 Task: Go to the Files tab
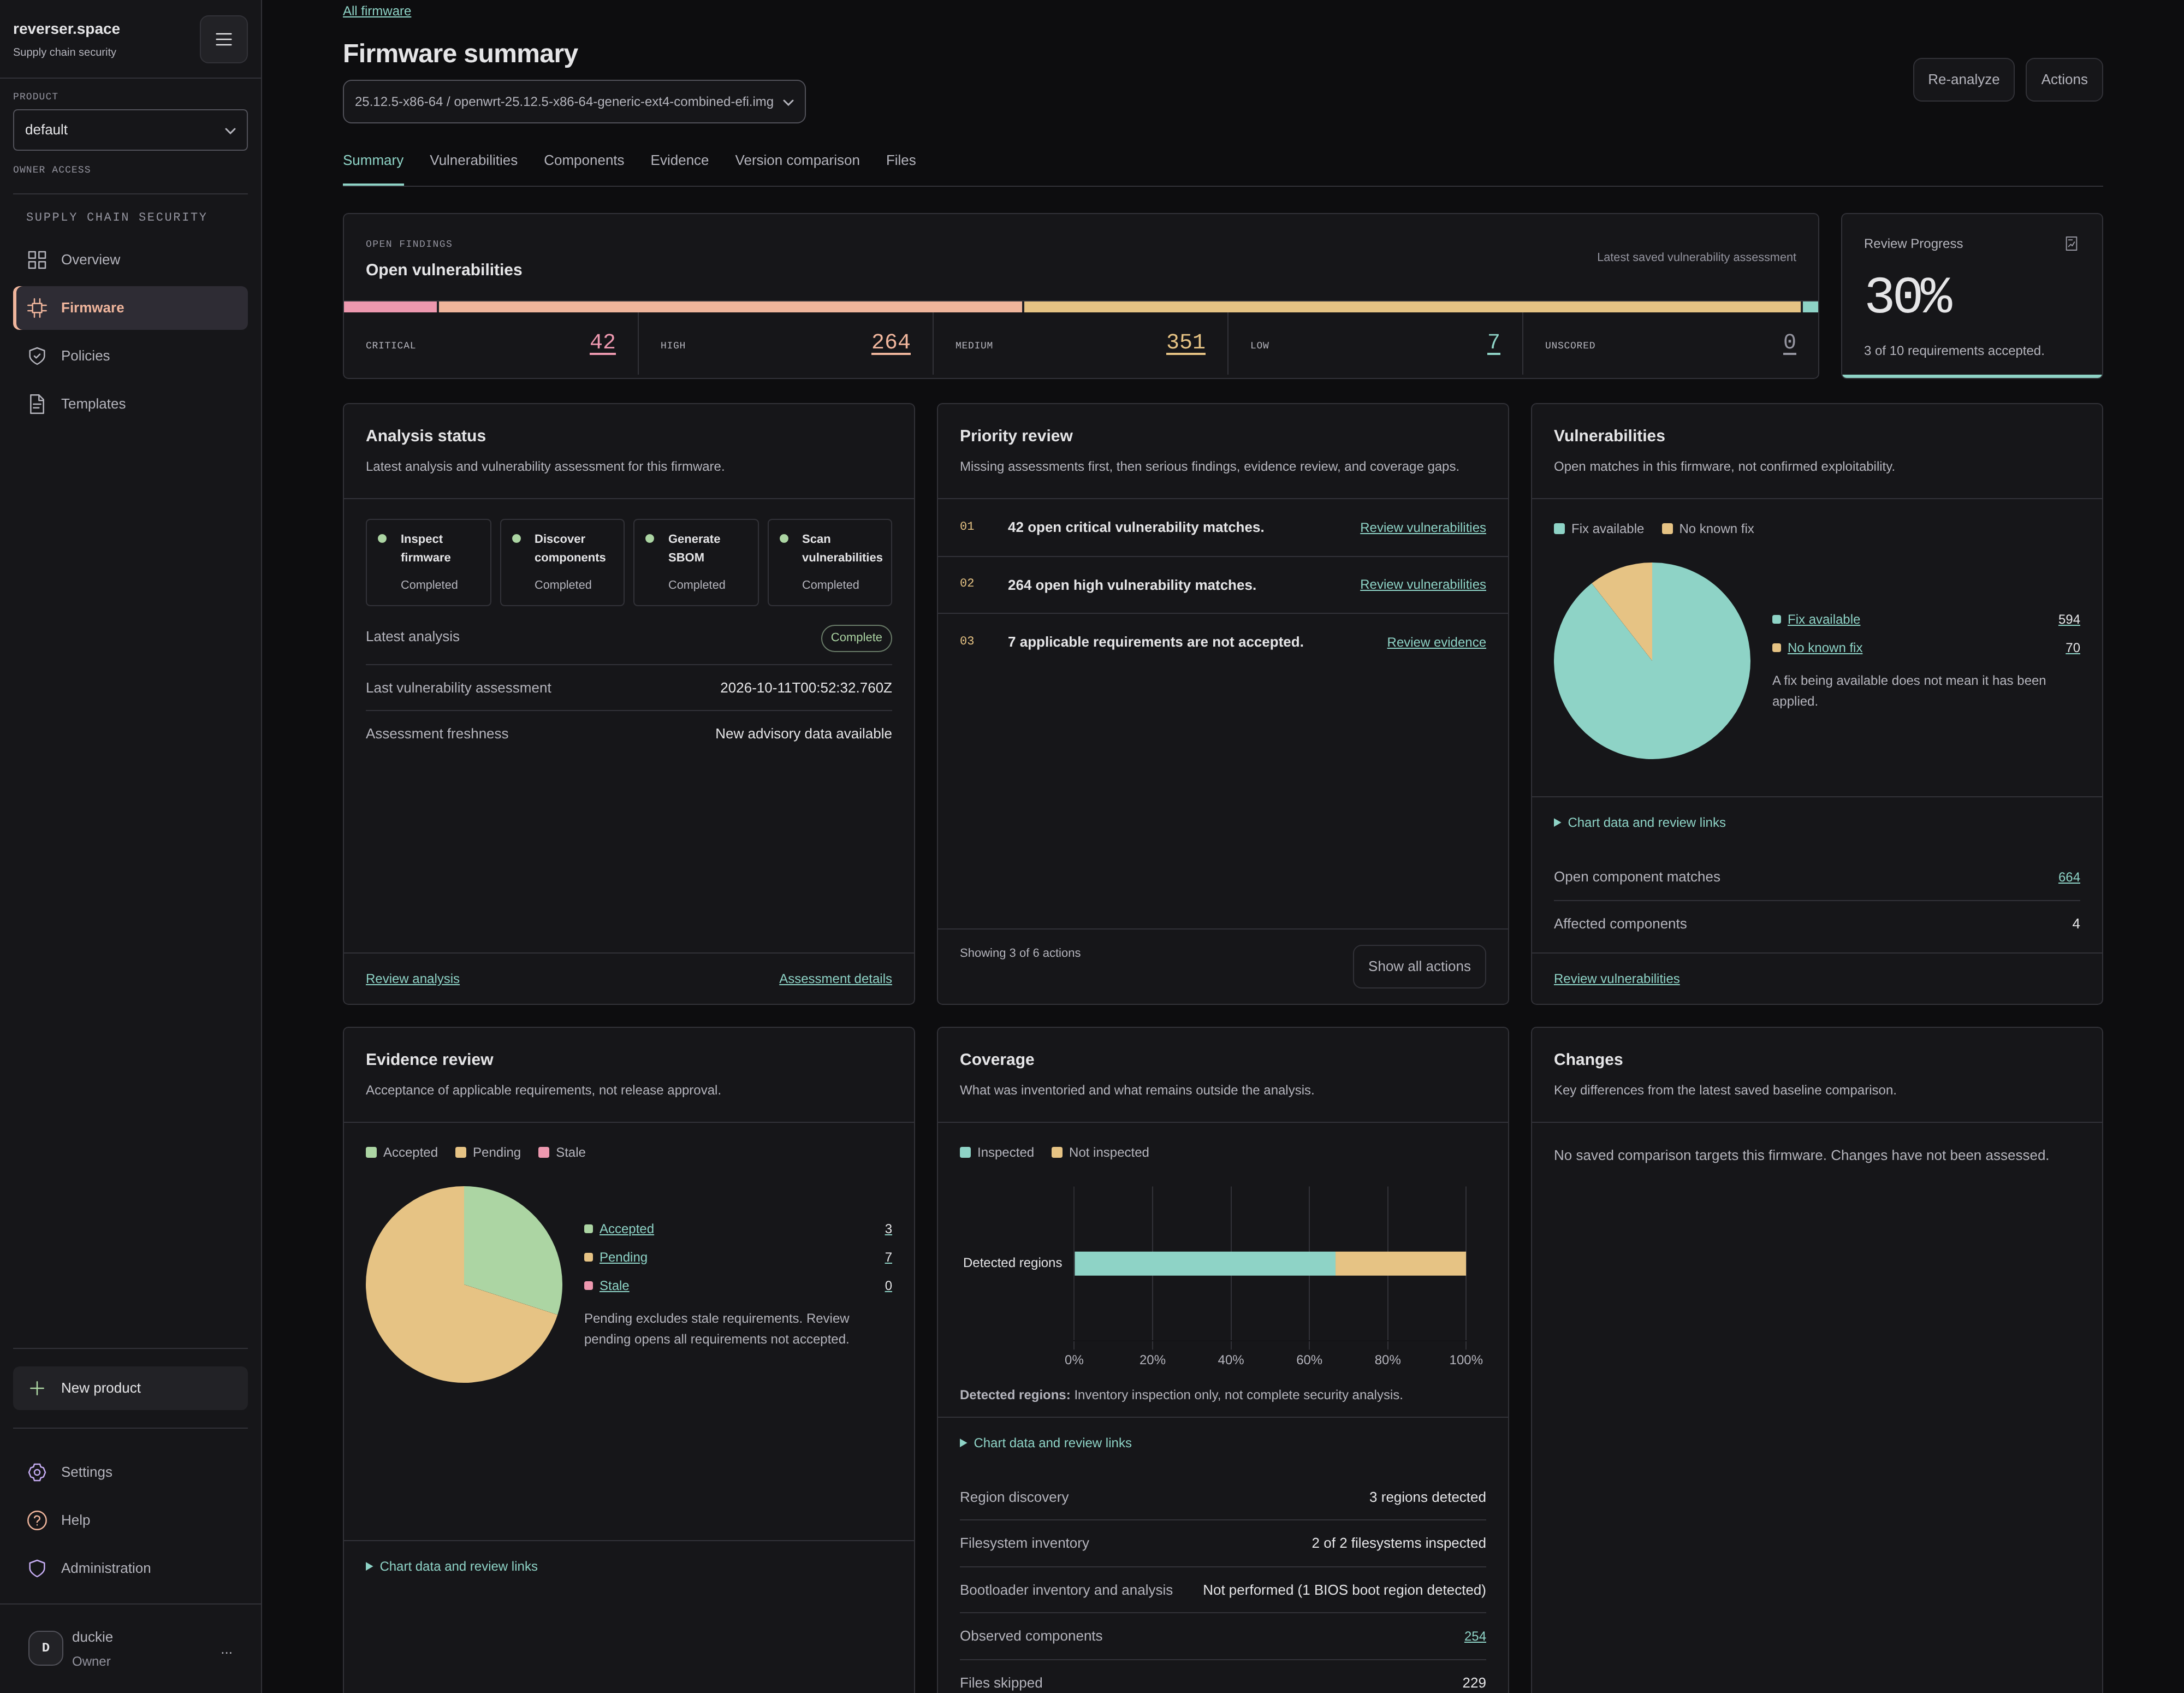point(900,160)
